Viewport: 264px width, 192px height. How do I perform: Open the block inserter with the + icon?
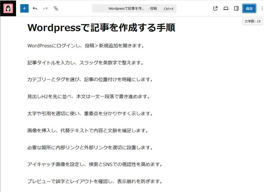click(24, 8)
